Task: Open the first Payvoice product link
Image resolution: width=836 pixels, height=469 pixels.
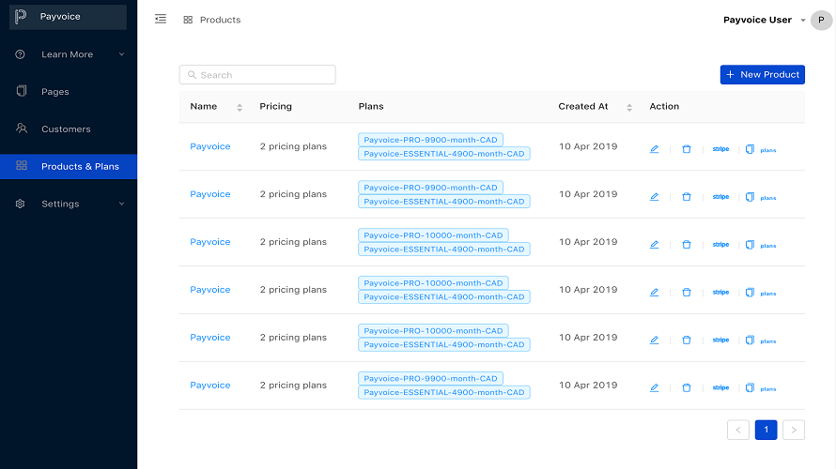Action: coord(210,147)
